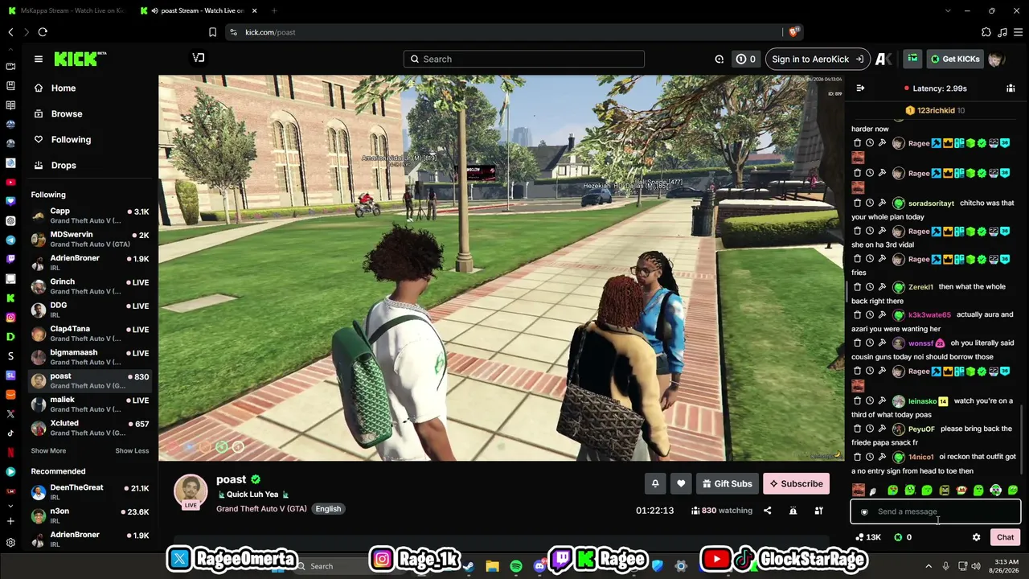The image size is (1029, 579).
Task: Open the 13K channel points balance
Action: pyautogui.click(x=869, y=537)
